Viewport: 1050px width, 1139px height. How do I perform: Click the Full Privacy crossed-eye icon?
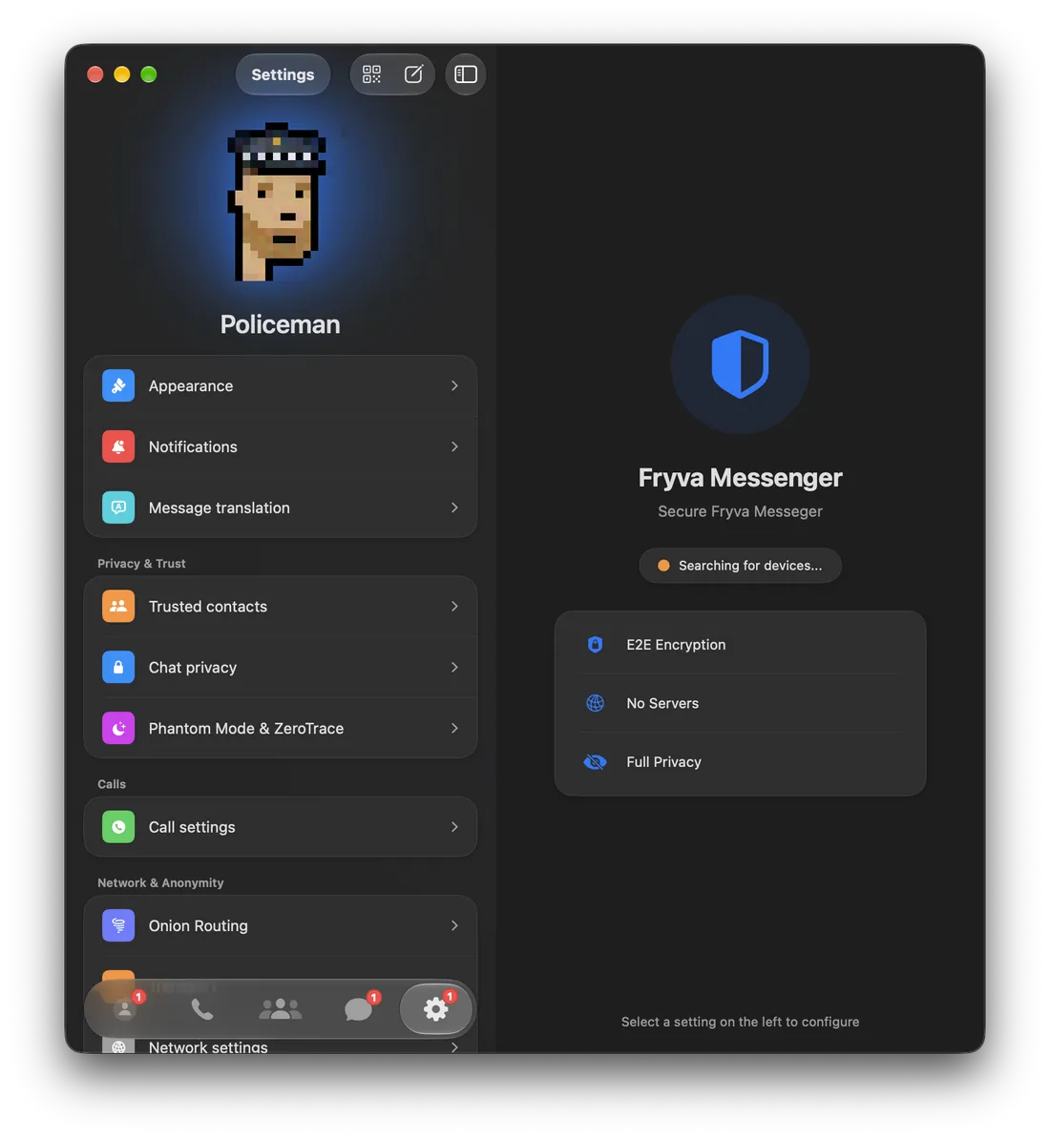[x=595, y=762]
